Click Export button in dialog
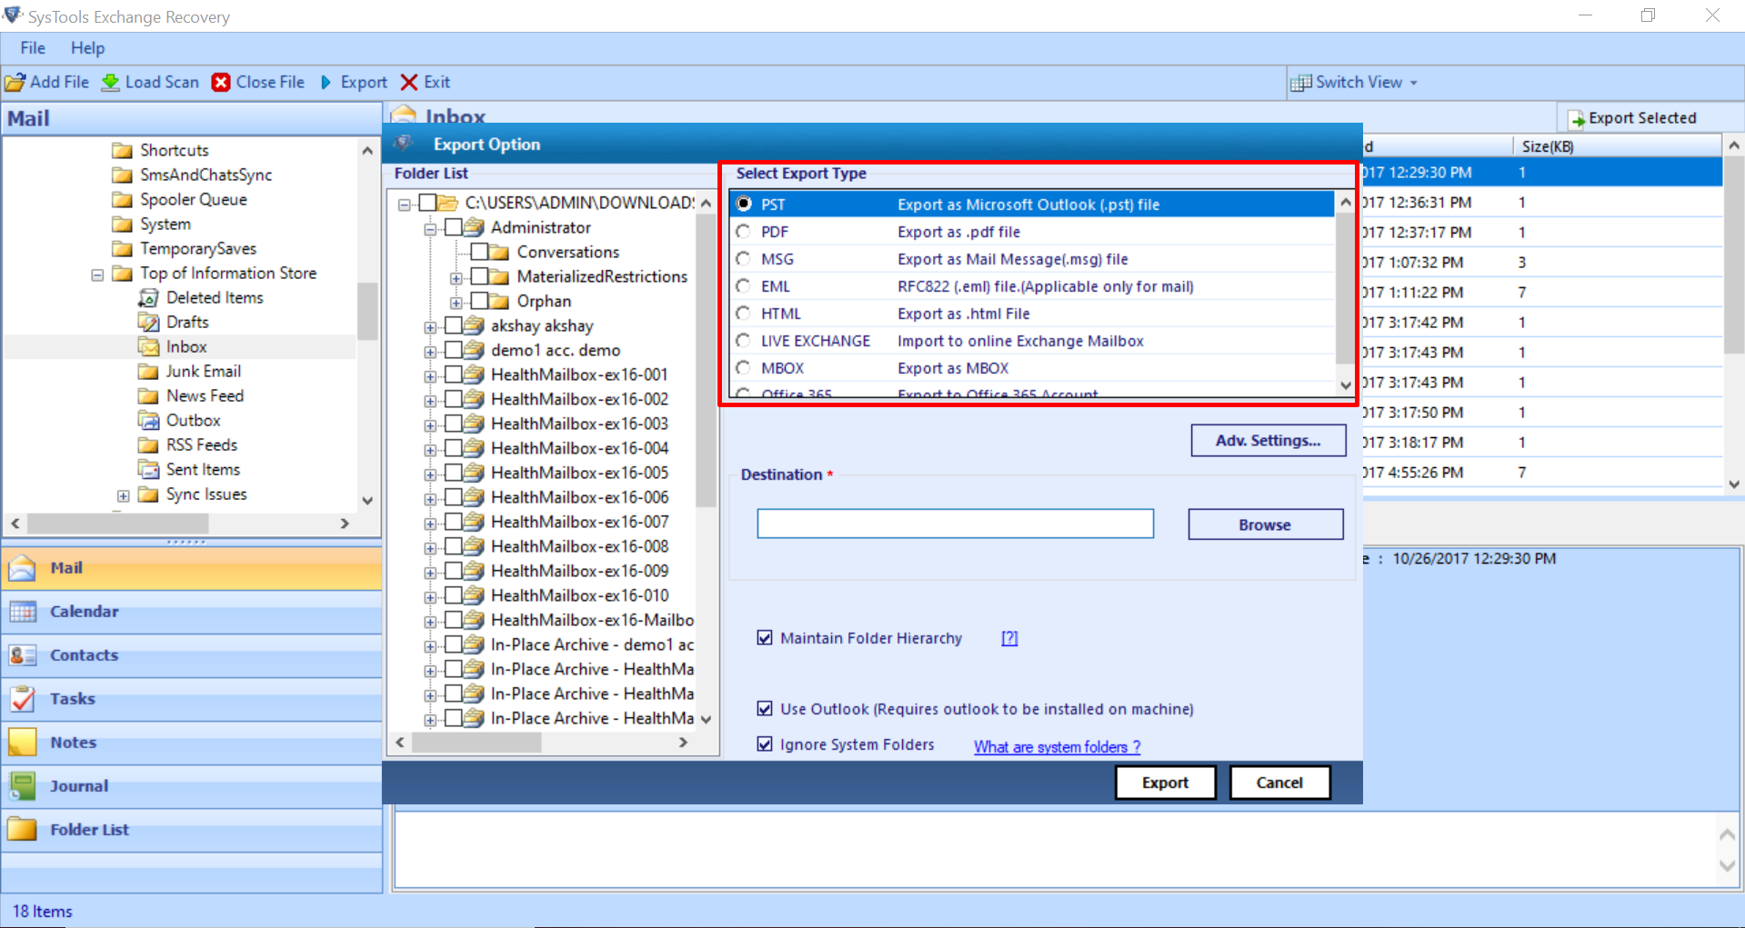Image resolution: width=1745 pixels, height=928 pixels. tap(1165, 783)
